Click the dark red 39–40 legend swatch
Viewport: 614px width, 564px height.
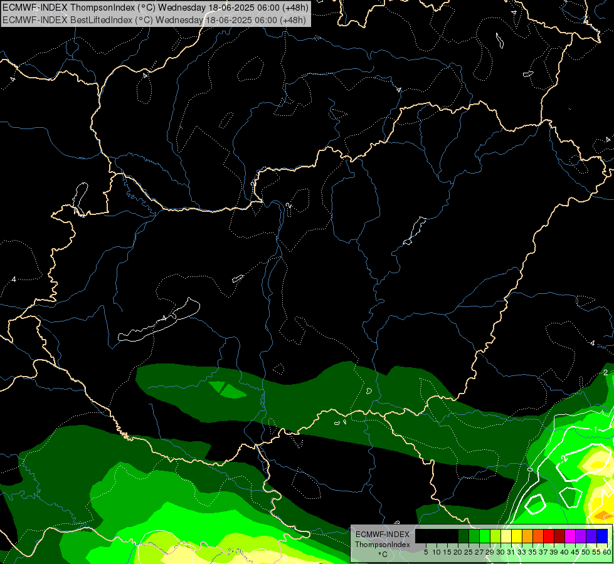[559, 536]
